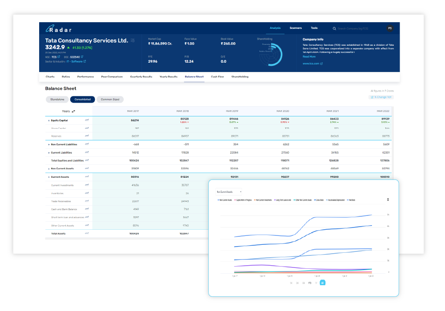The width and height of the screenshot is (445, 311).
Task: Open the Scanners menu
Action: click(295, 28)
